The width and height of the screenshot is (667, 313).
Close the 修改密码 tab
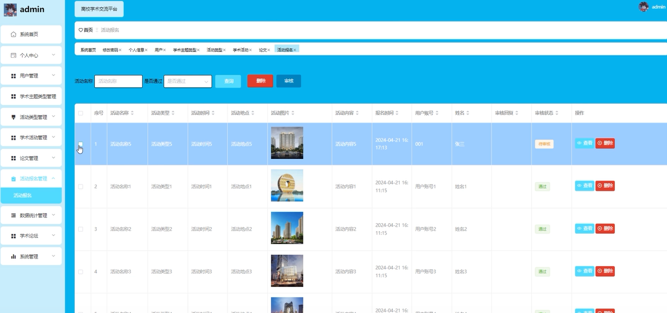(x=120, y=50)
